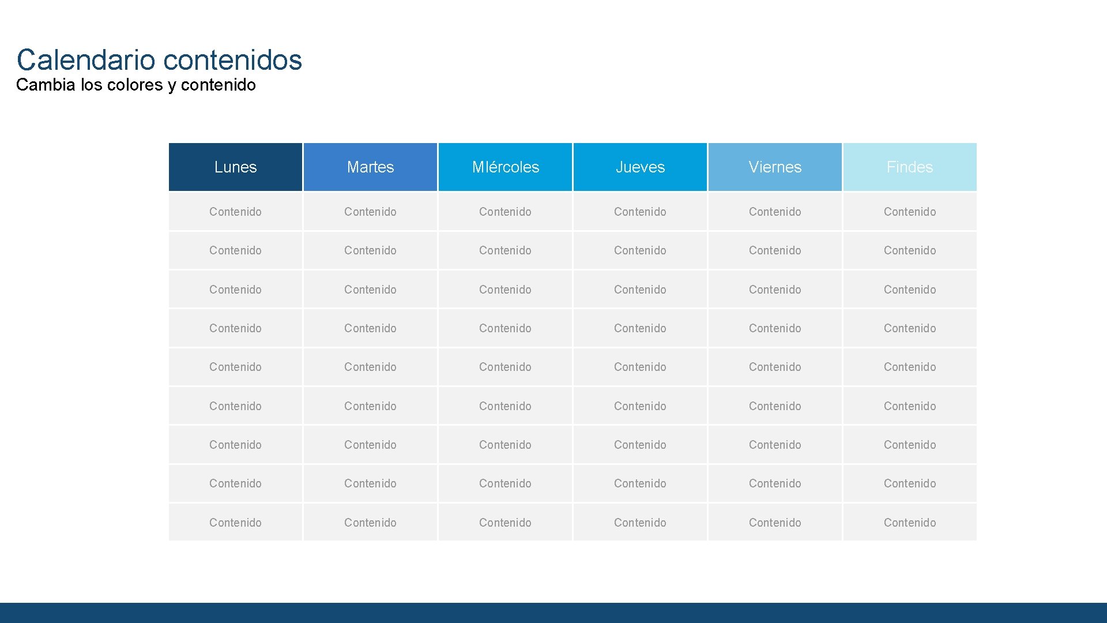Click the dark blue footer bar
1107x623 pixels.
pyautogui.click(x=553, y=613)
